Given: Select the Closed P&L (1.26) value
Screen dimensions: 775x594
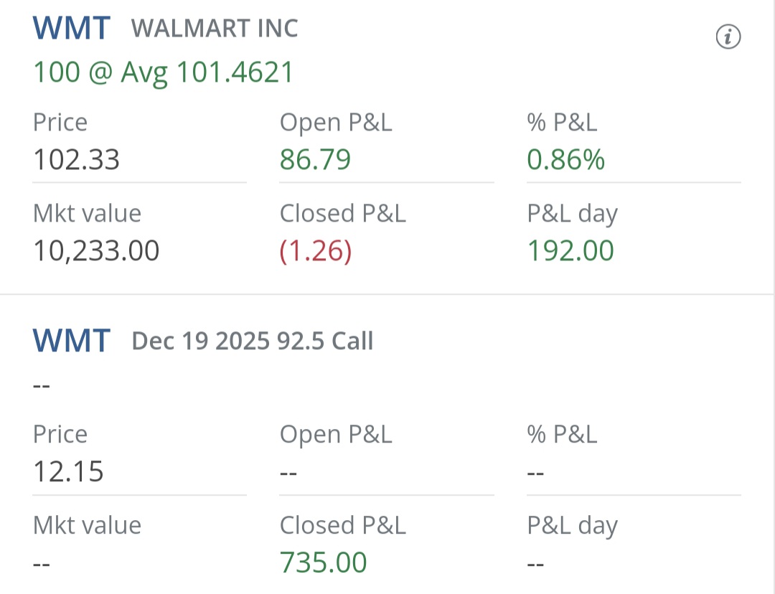Looking at the screenshot, I should [x=316, y=250].
